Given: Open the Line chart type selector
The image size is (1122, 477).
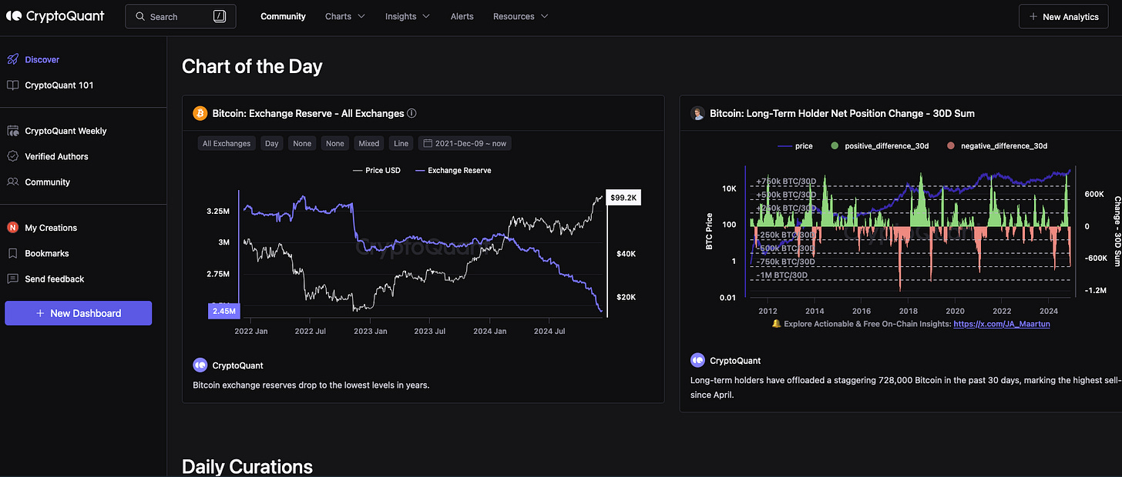Looking at the screenshot, I should coord(401,143).
